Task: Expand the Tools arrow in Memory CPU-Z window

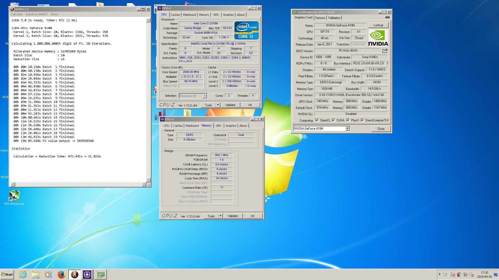Action: point(220,216)
